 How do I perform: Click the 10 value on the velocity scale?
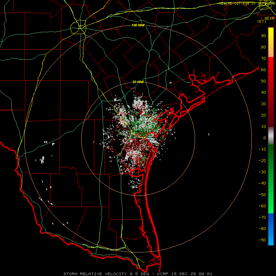pos(263,127)
